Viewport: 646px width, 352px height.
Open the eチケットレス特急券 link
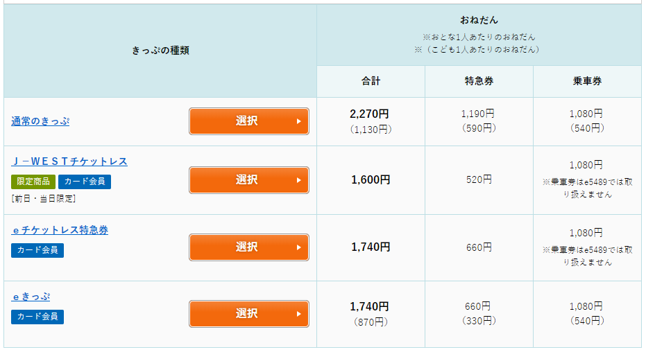pos(60,230)
